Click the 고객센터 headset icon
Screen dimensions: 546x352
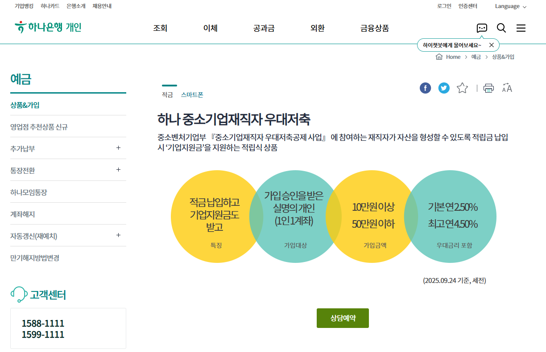click(x=18, y=294)
